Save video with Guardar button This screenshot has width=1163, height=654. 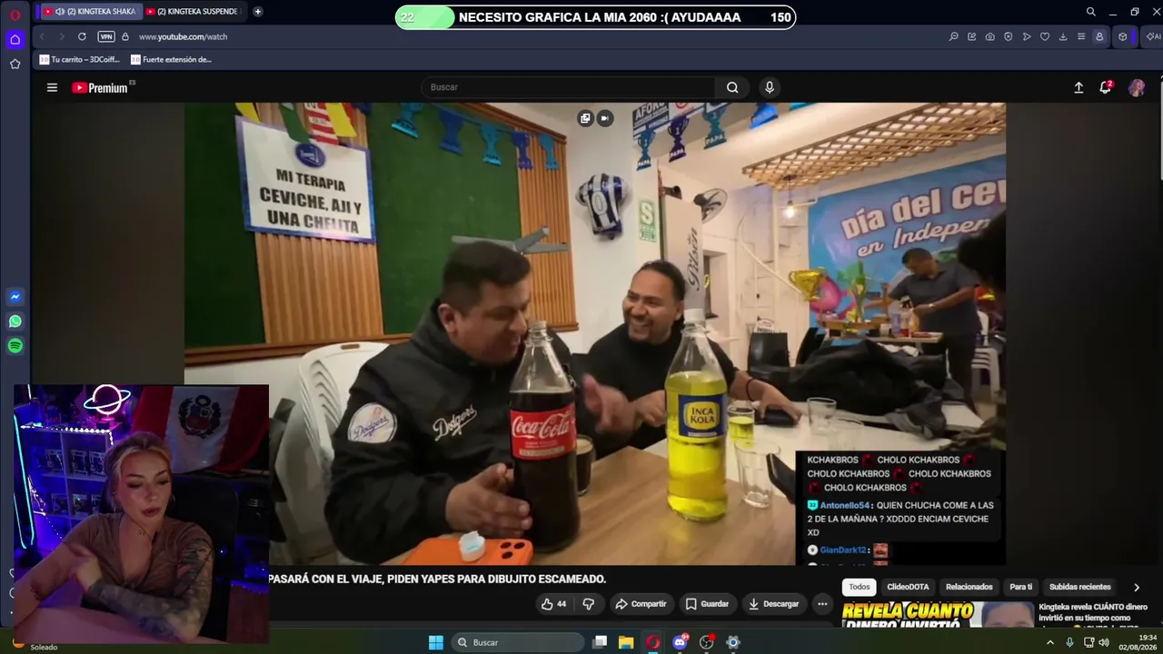[707, 604]
